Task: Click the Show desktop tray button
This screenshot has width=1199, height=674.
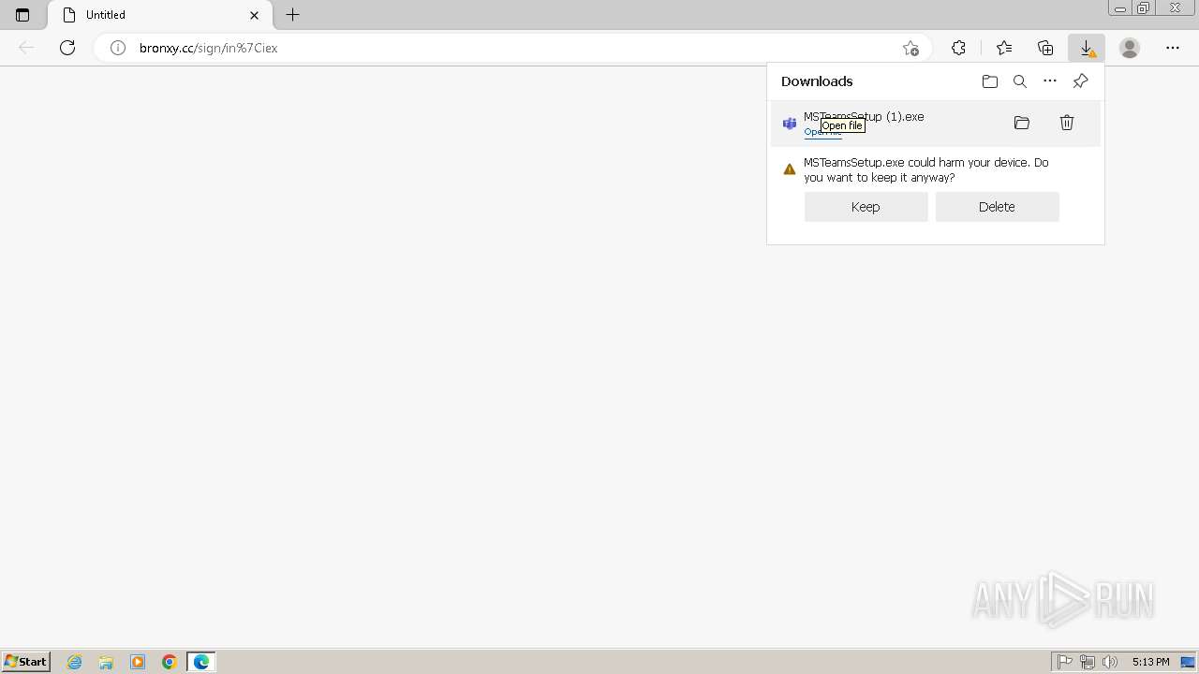Action: tap(1188, 662)
